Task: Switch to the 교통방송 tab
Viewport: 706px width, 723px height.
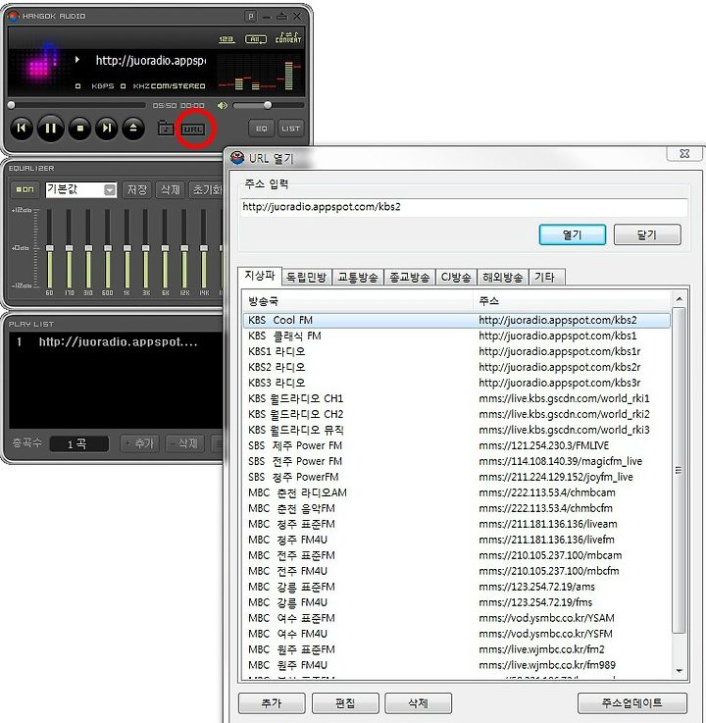Action: 358,277
